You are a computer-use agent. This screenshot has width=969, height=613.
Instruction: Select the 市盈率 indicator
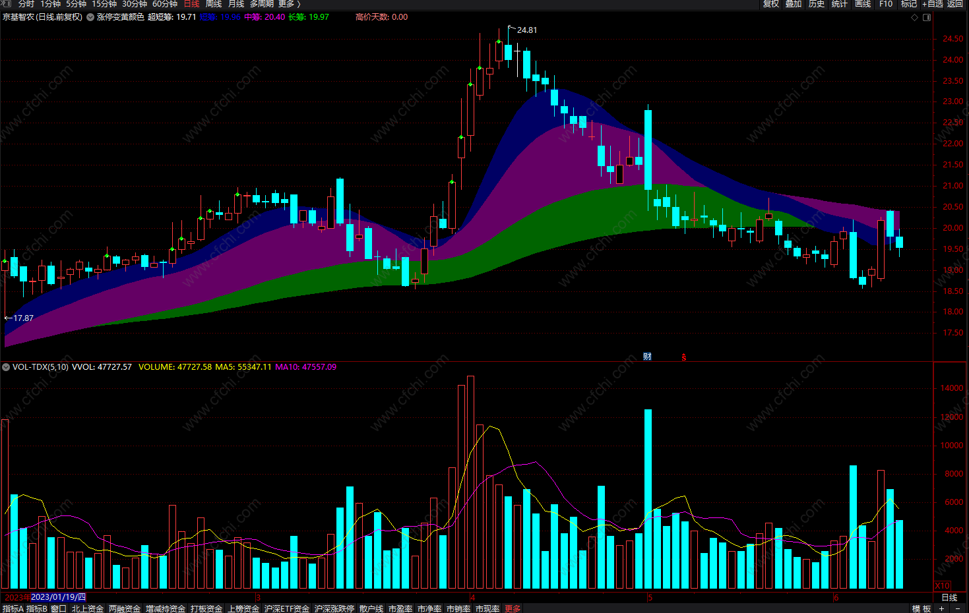click(400, 608)
